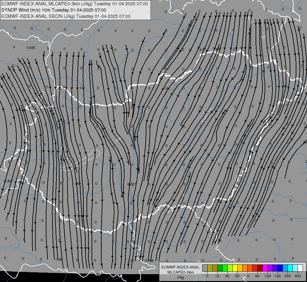This screenshot has width=307, height=282.
Task: Click the legend tick value 400
Action: 298,276
